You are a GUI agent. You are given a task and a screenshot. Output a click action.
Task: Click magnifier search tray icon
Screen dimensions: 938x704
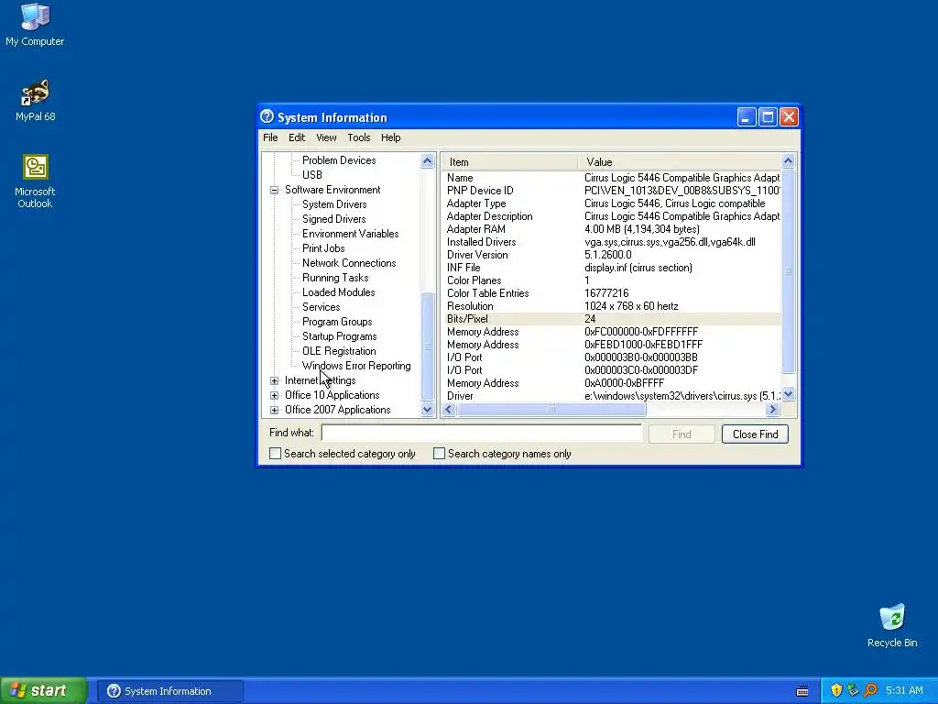[x=870, y=691]
